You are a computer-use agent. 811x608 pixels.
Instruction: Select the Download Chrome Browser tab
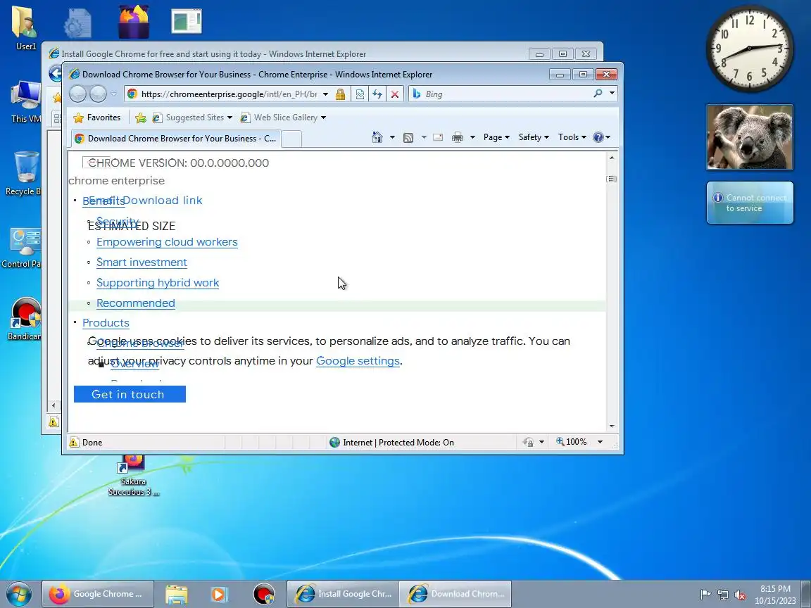(176, 139)
